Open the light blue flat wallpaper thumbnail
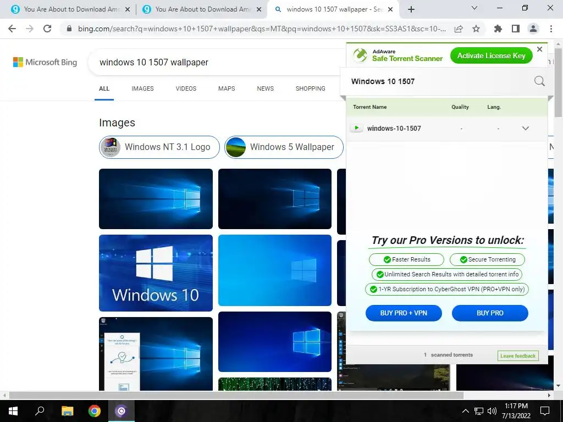The image size is (563, 422). click(275, 270)
